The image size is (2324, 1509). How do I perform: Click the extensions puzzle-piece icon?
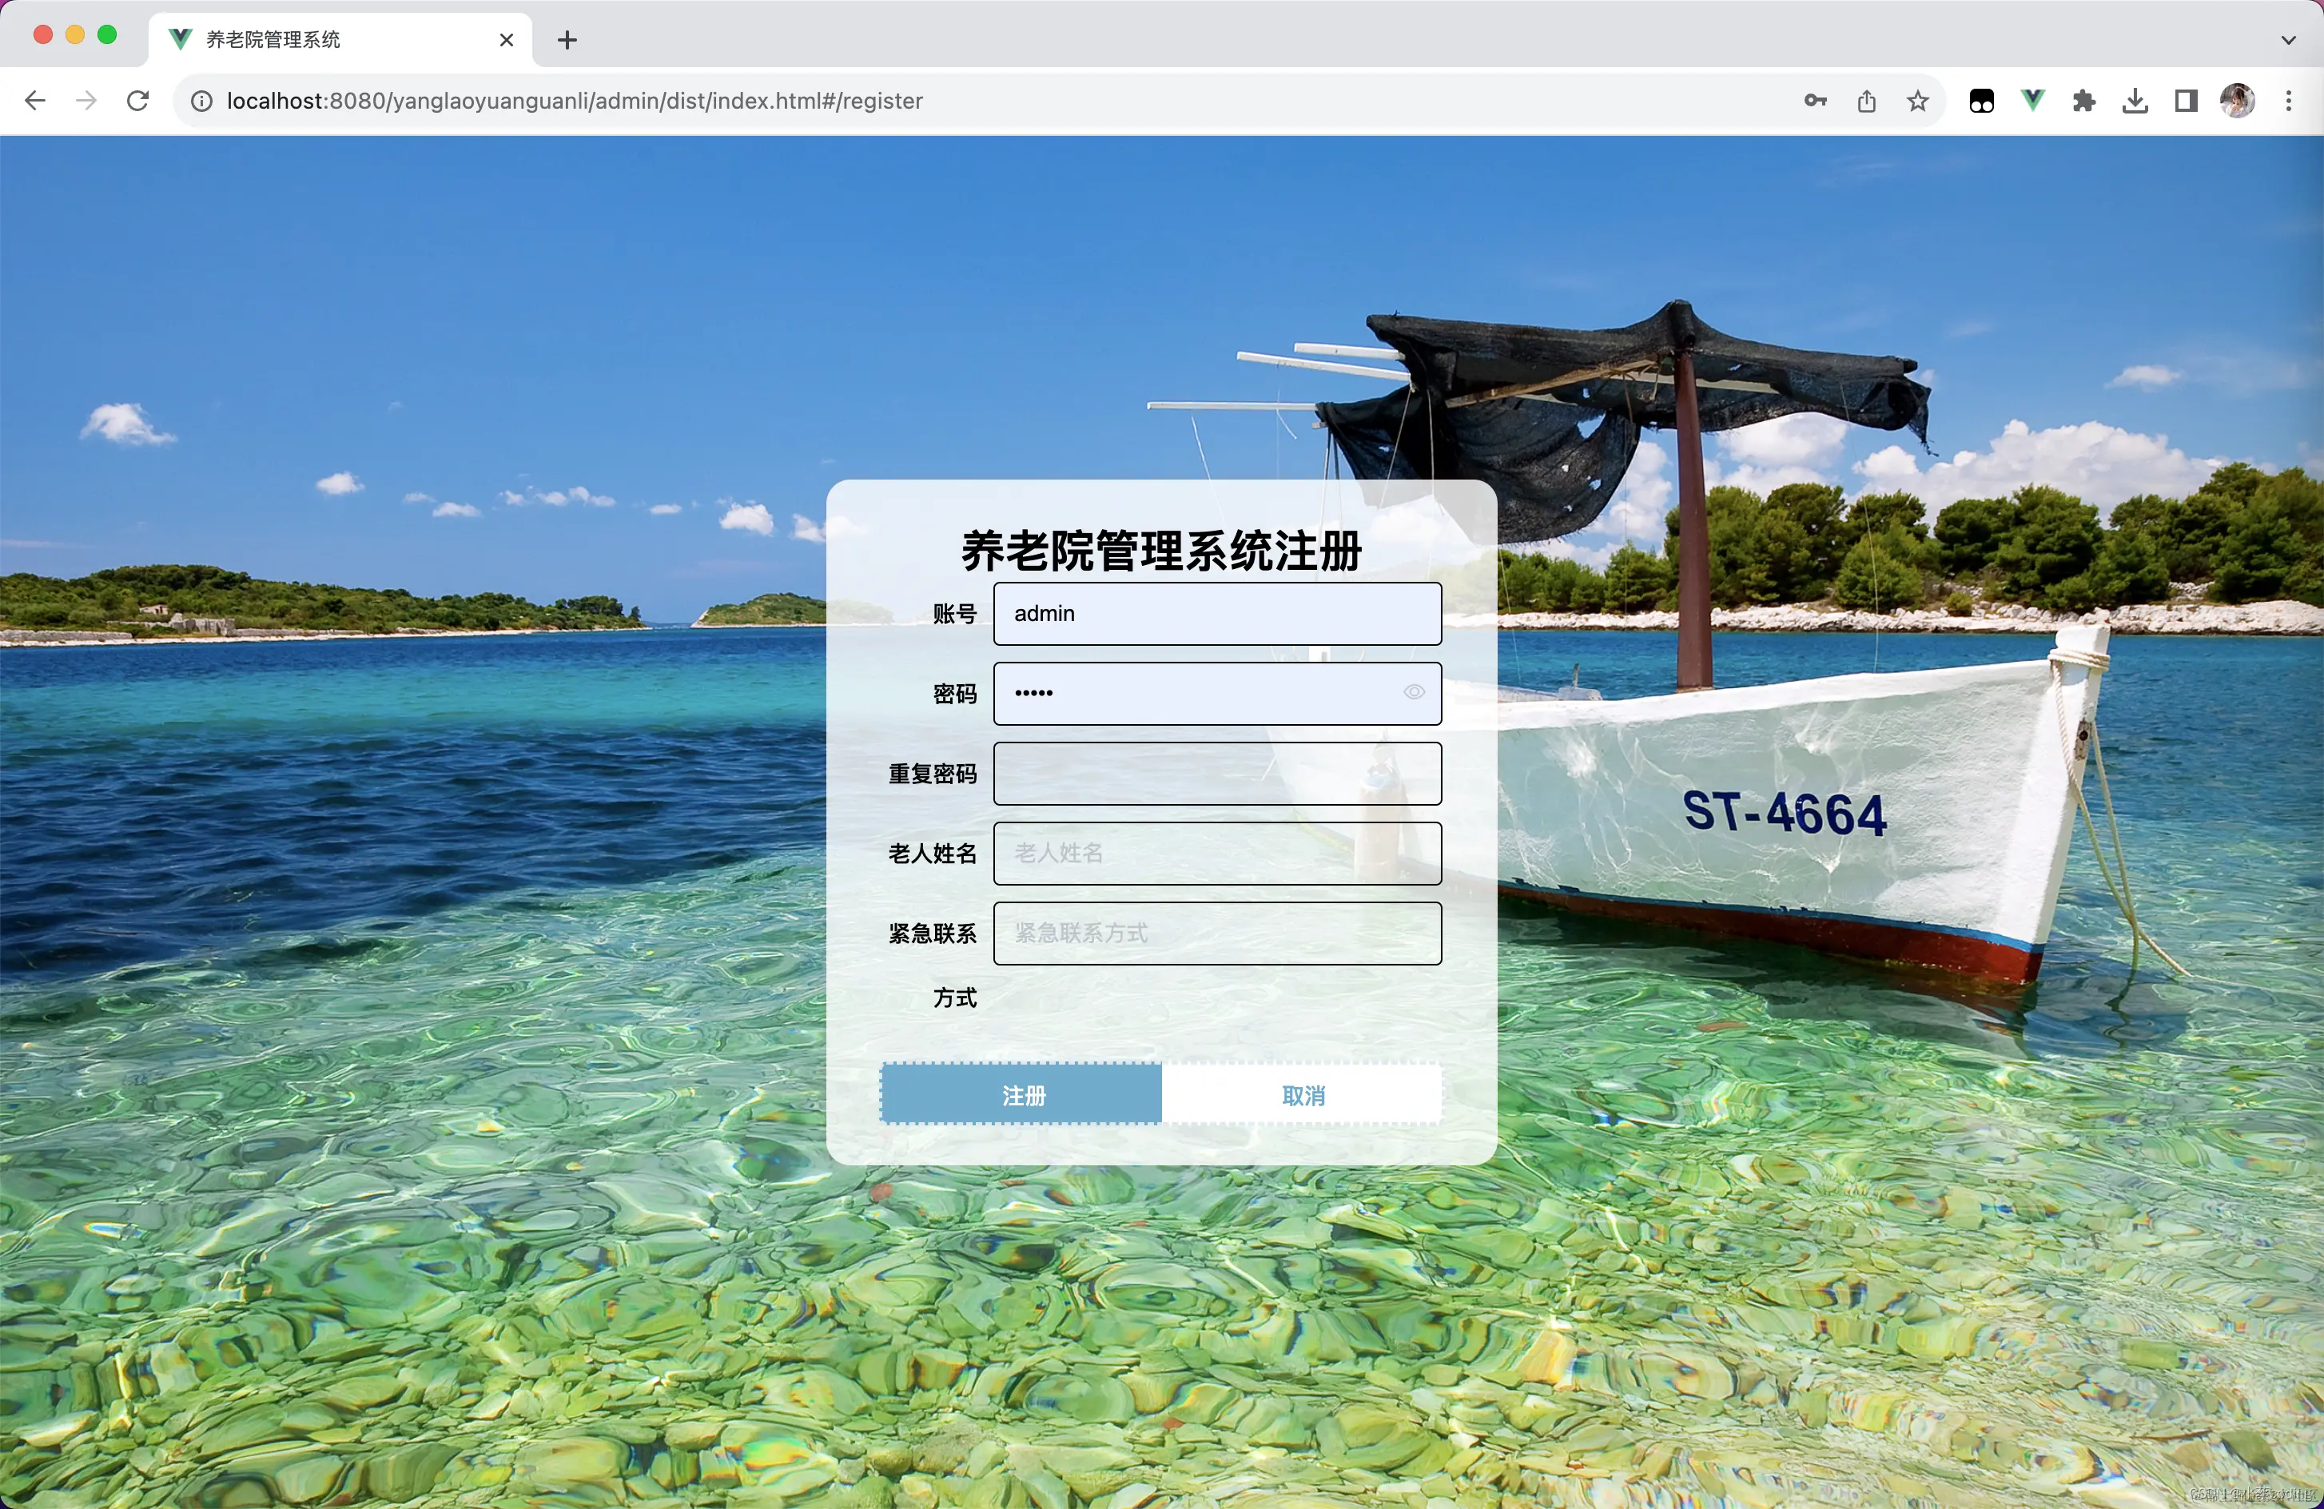pos(2083,101)
